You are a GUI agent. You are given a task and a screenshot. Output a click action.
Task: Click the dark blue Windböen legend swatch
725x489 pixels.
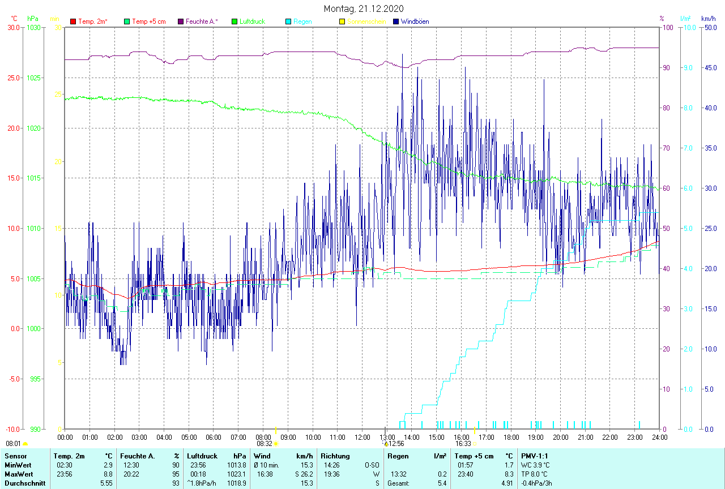click(x=396, y=22)
